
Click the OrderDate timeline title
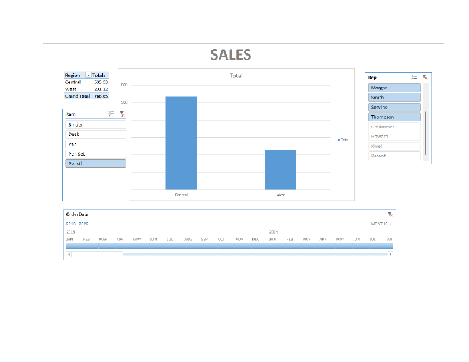(77, 214)
